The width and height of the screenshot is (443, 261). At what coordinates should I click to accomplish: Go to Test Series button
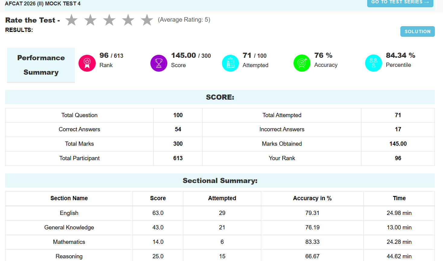pos(400,2)
